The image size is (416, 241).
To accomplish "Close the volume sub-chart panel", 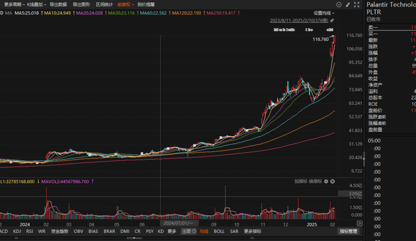I will 332,181.
